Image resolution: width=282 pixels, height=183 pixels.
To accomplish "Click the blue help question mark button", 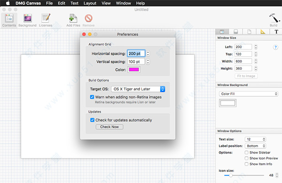I will (x=275, y=47).
